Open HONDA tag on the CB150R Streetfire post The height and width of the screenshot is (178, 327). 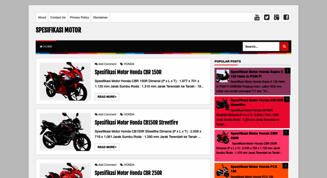[127, 114]
